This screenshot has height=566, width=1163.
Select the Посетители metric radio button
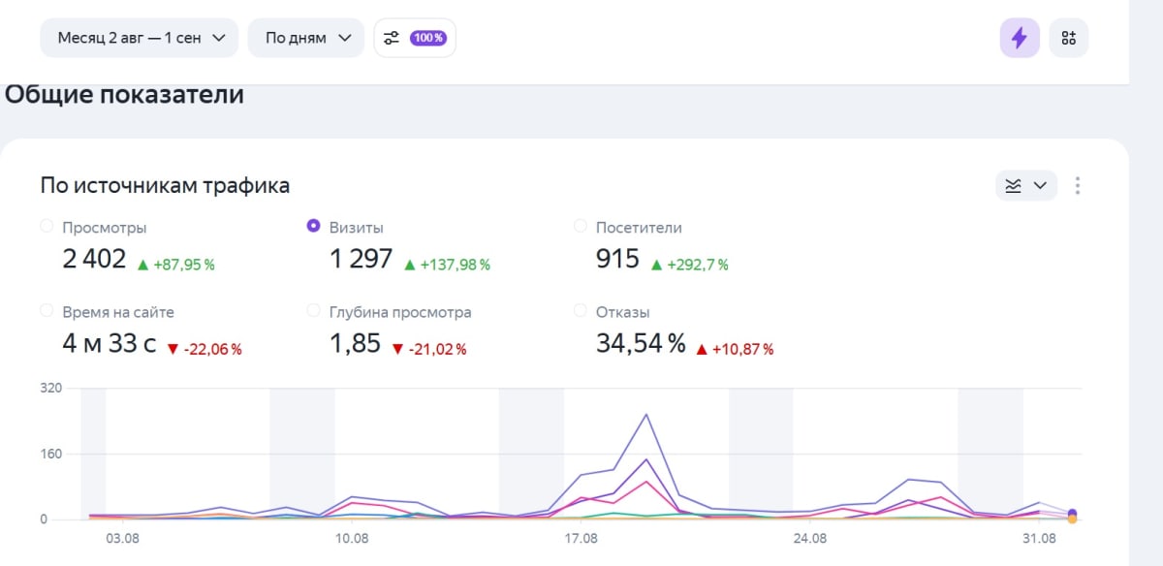pos(581,227)
